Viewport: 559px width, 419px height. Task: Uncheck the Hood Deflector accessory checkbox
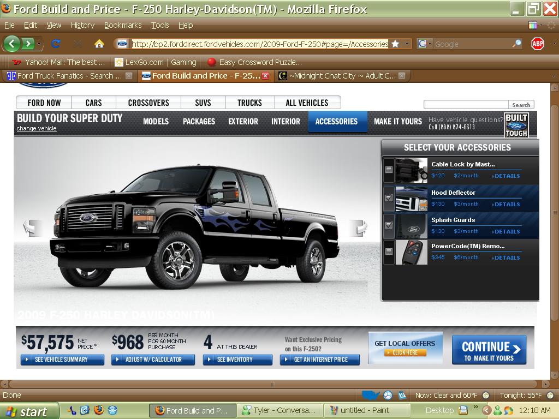click(389, 197)
